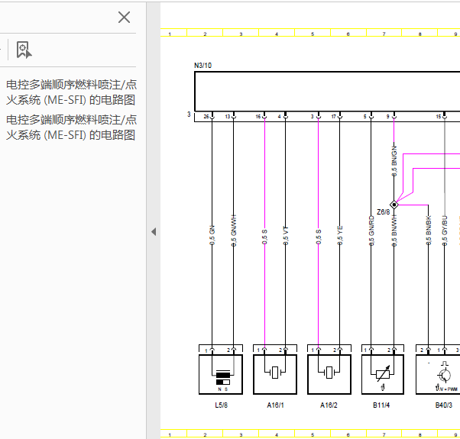Image resolution: width=460 pixels, height=439 pixels.
Task: Click connector pin 16 on N3/10
Action: pyautogui.click(x=258, y=116)
